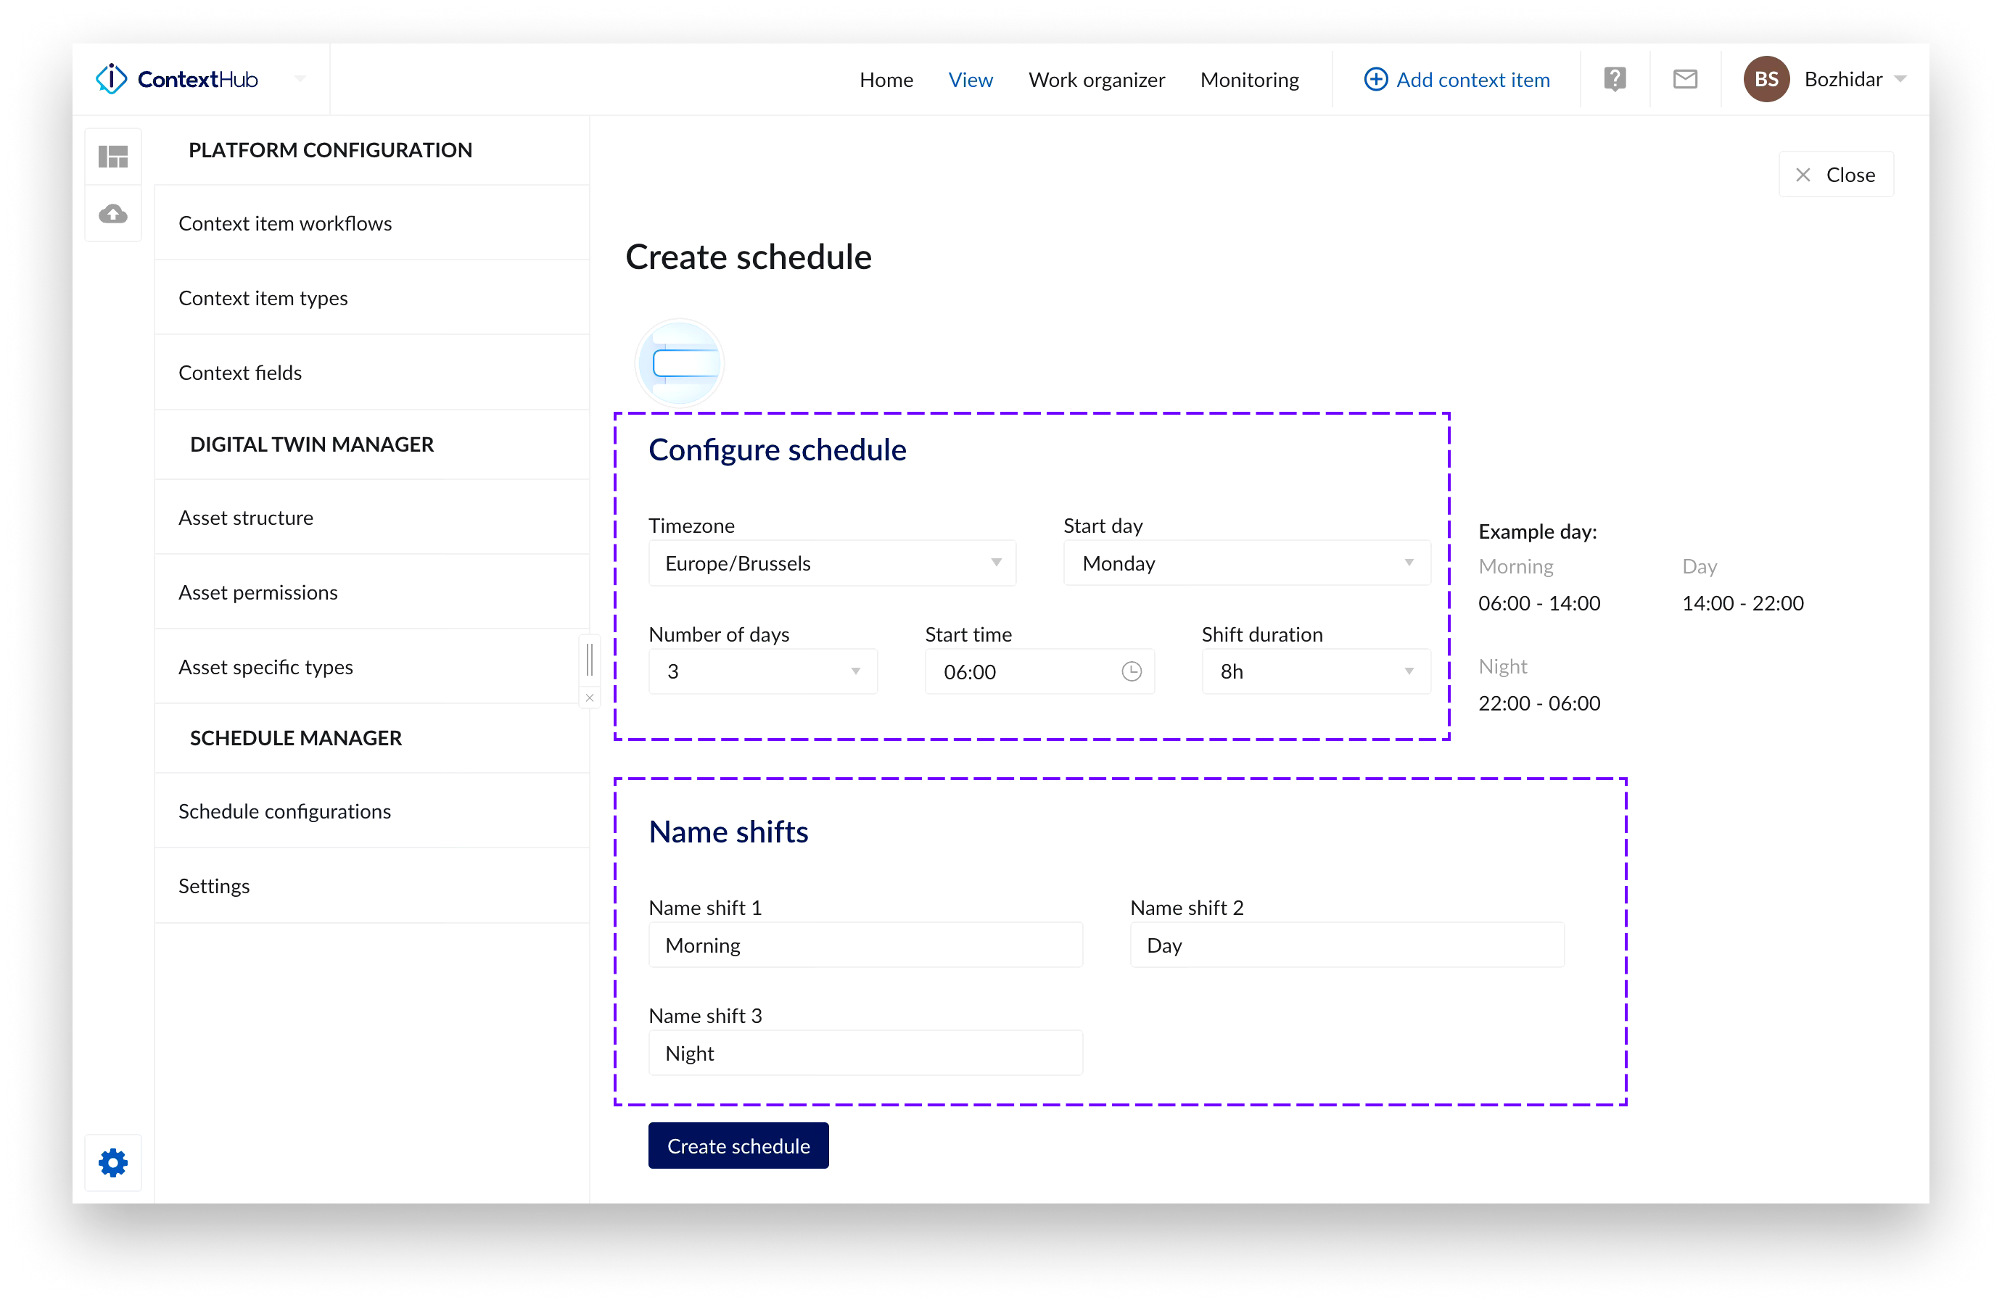Viewport: 2002px width, 1305px height.
Task: Expand the Start day dropdown
Action: [x=1245, y=563]
